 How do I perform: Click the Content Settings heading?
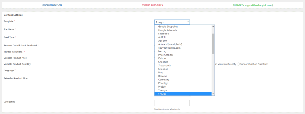click(13, 15)
